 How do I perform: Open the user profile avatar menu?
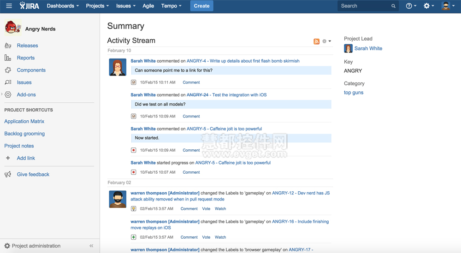pyautogui.click(x=448, y=6)
